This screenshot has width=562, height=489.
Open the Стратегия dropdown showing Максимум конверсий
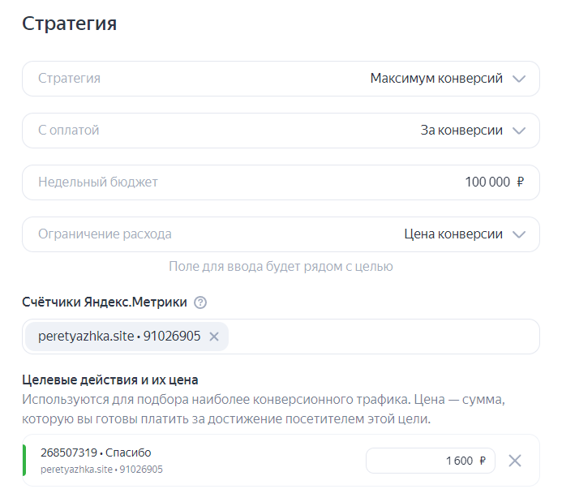click(x=281, y=79)
